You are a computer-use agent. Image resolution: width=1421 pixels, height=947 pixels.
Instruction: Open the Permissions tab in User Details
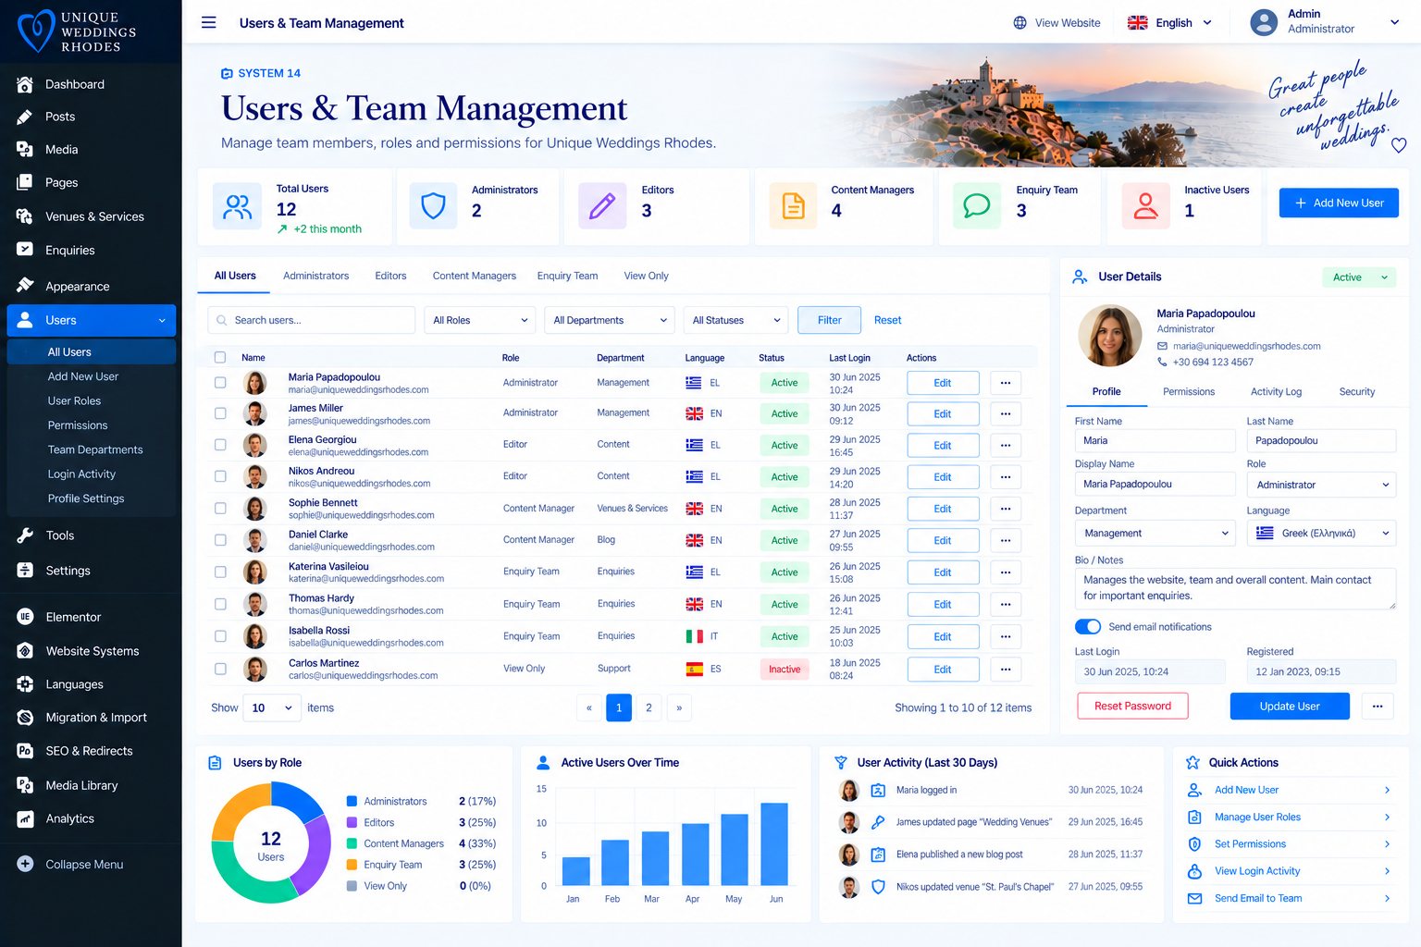coord(1188,391)
